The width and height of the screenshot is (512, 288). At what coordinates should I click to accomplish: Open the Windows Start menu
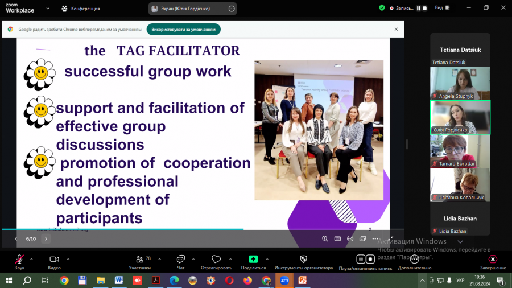tap(9, 281)
